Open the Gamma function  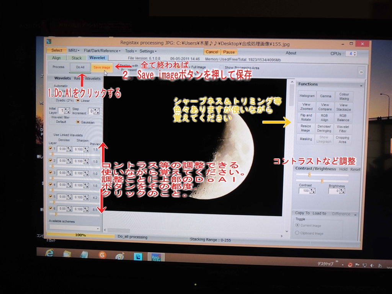tap(325, 96)
